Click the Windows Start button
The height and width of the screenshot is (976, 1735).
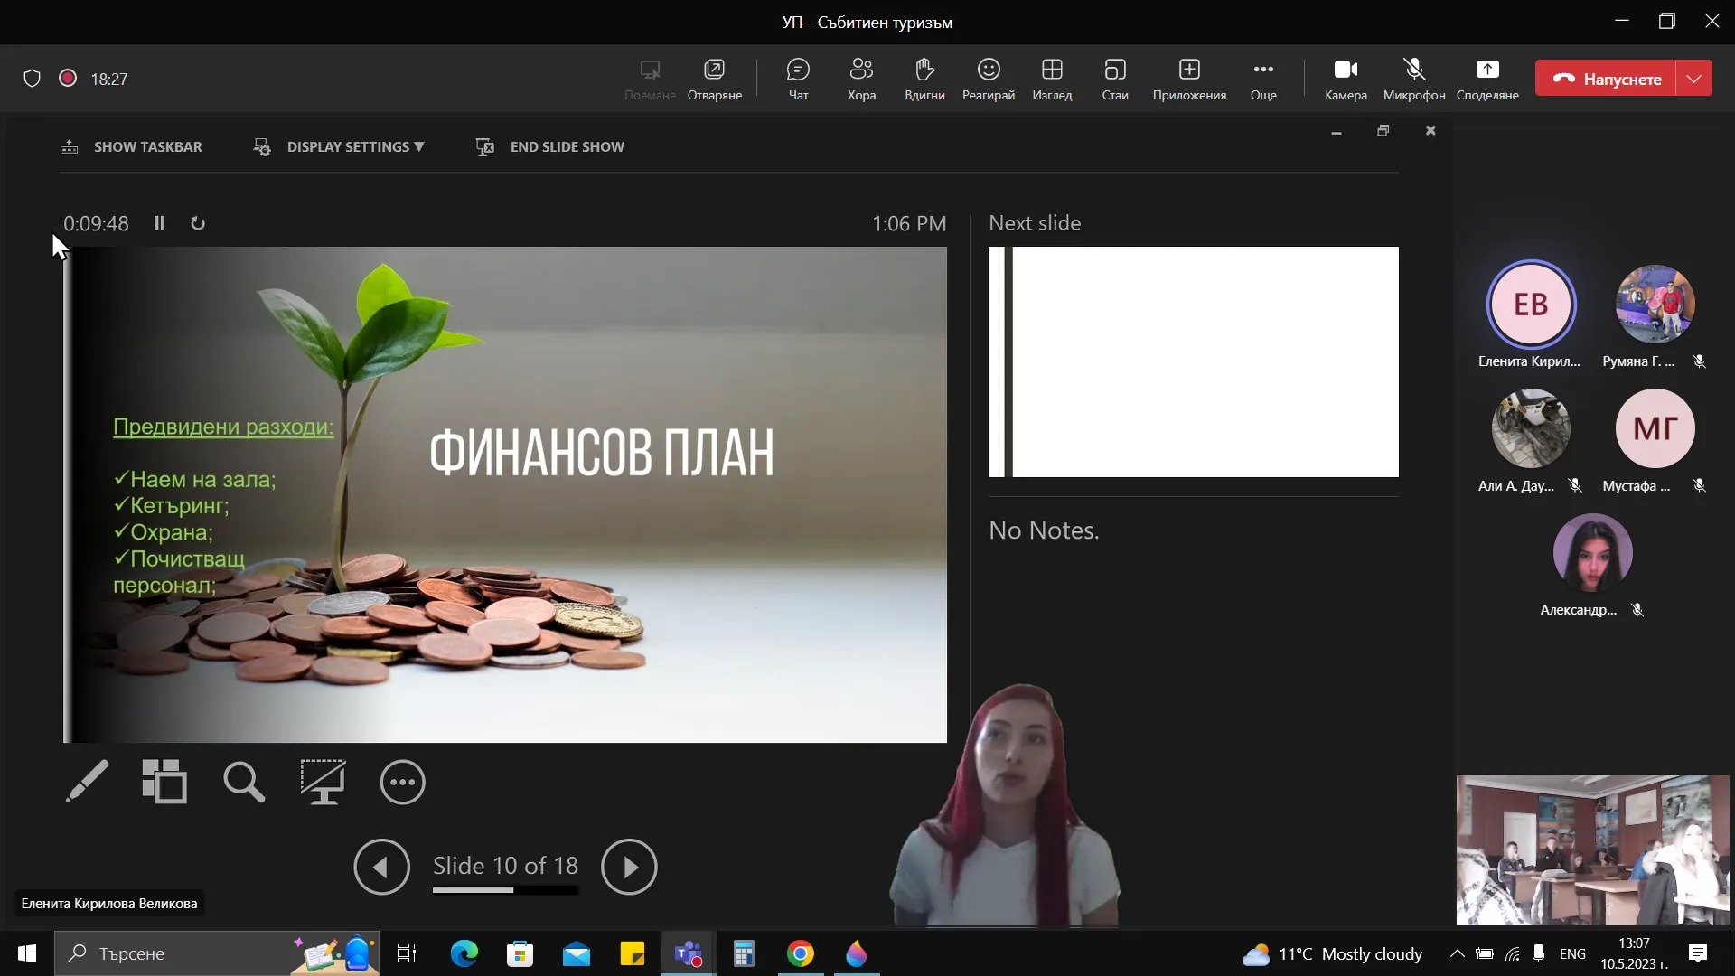click(x=27, y=953)
